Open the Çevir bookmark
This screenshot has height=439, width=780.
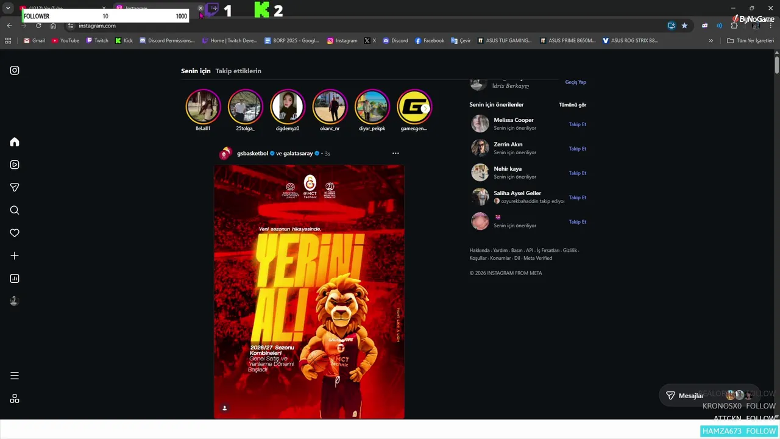coord(461,41)
